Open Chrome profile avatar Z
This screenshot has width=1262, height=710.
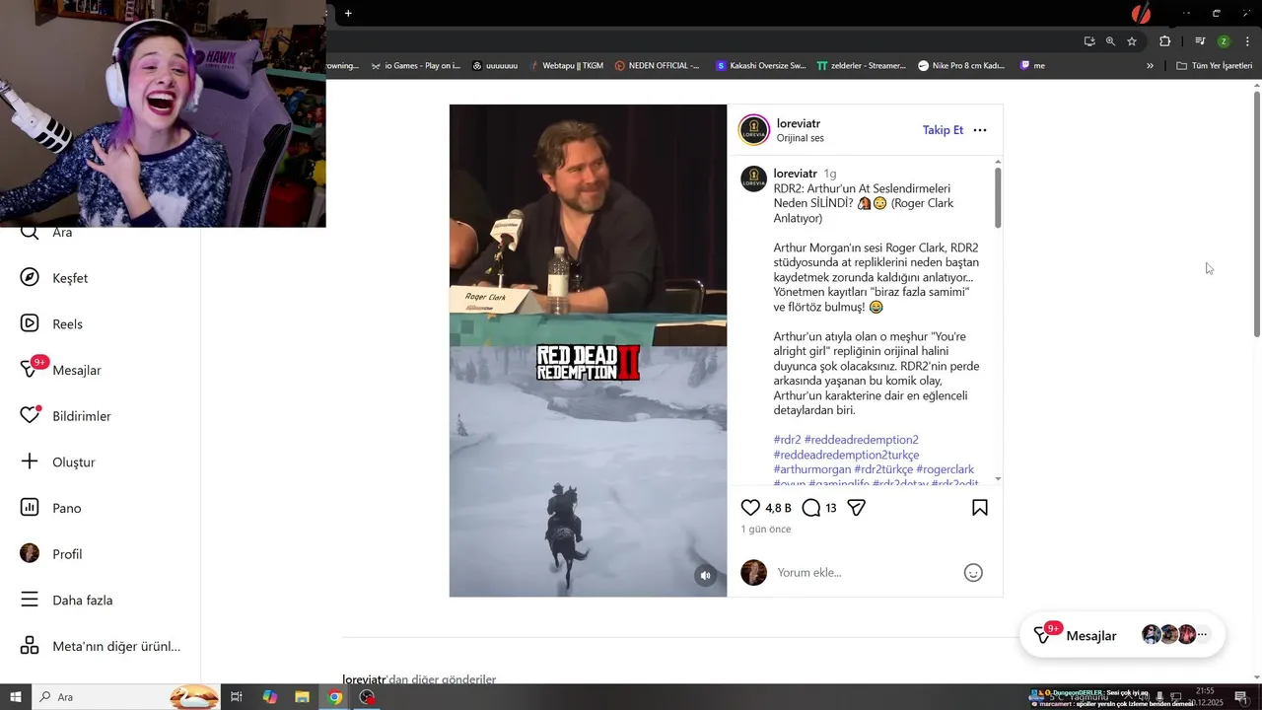pos(1224,41)
